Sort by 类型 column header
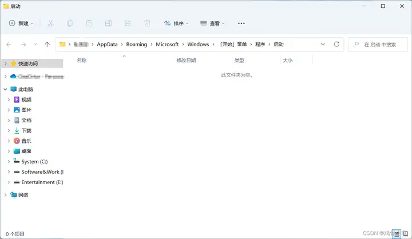This screenshot has width=412, height=239. pos(239,61)
